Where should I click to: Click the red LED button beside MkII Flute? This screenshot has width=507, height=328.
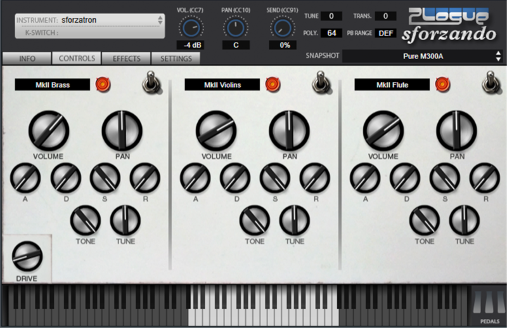442,84
